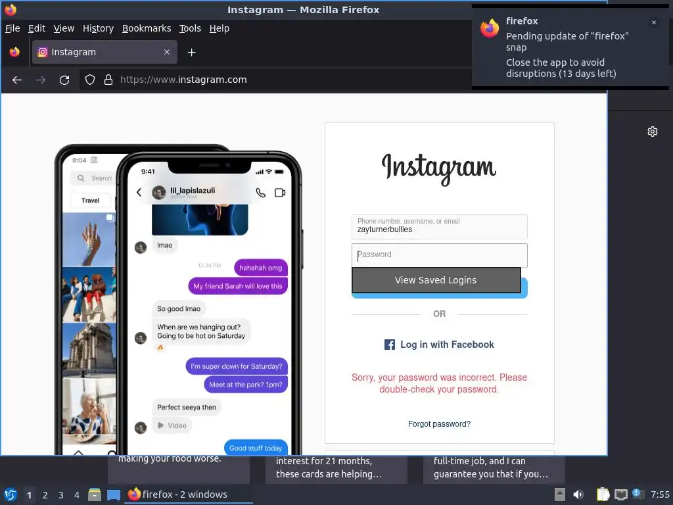Screen dimensions: 673x505
Task: Click the Password input field
Action: 440,256
